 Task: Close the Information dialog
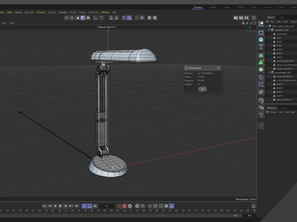point(218,68)
